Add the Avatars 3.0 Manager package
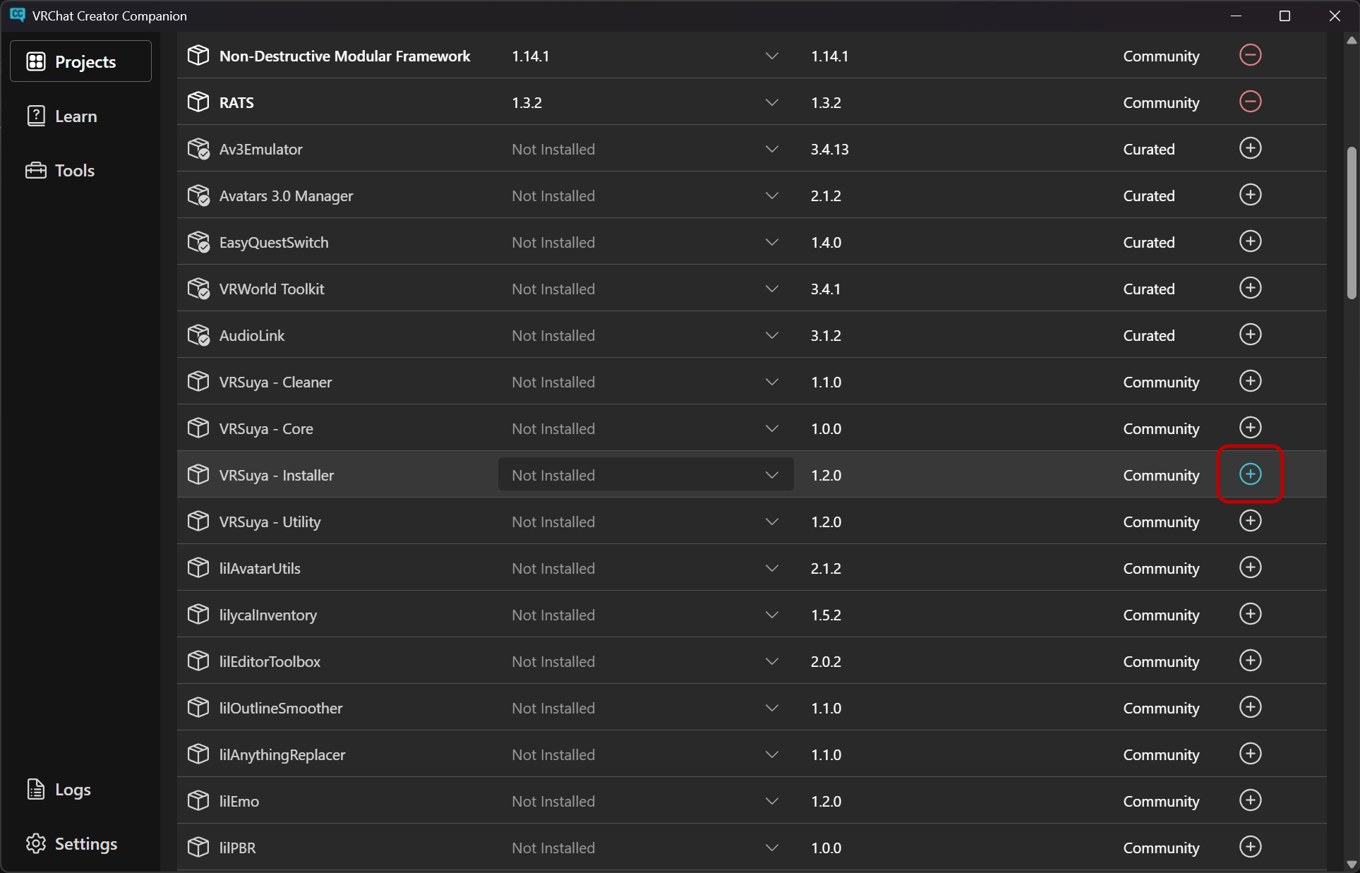 tap(1250, 195)
